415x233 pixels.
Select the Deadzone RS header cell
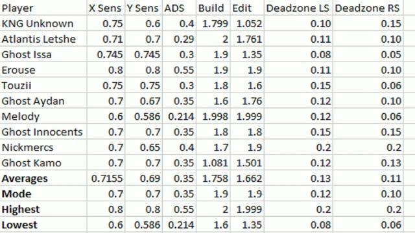tap(368, 8)
